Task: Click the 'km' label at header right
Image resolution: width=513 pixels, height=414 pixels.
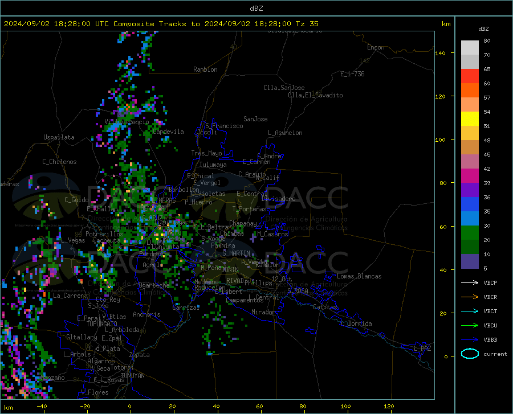Action: (x=446, y=24)
